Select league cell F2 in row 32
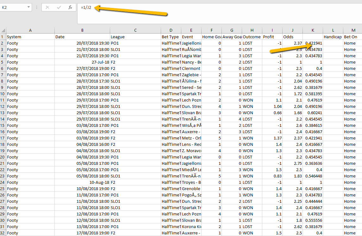 pyautogui.click(x=135, y=233)
